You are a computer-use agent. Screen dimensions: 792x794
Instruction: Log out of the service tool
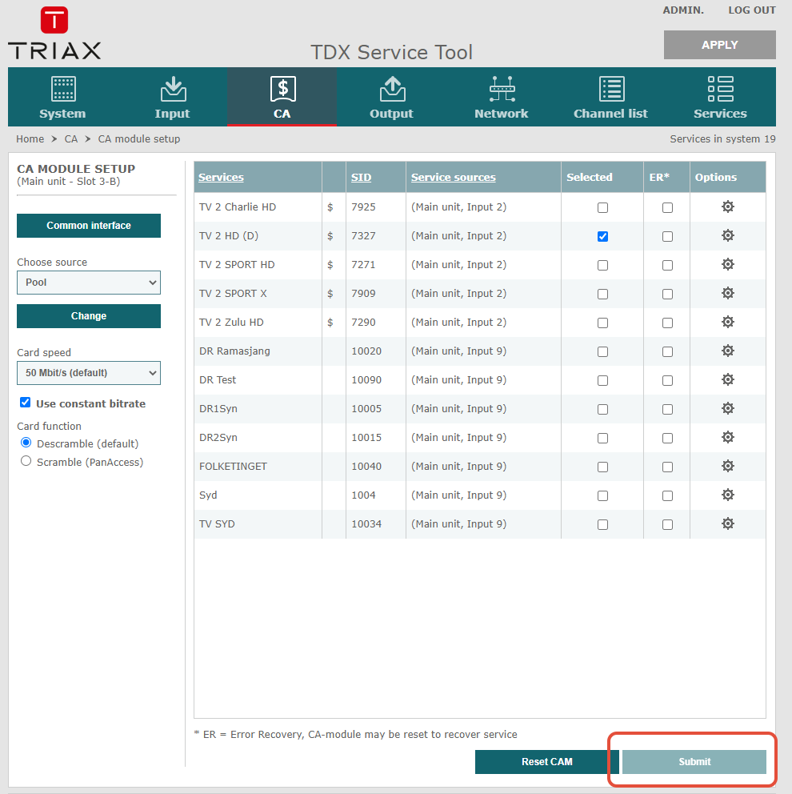click(751, 10)
